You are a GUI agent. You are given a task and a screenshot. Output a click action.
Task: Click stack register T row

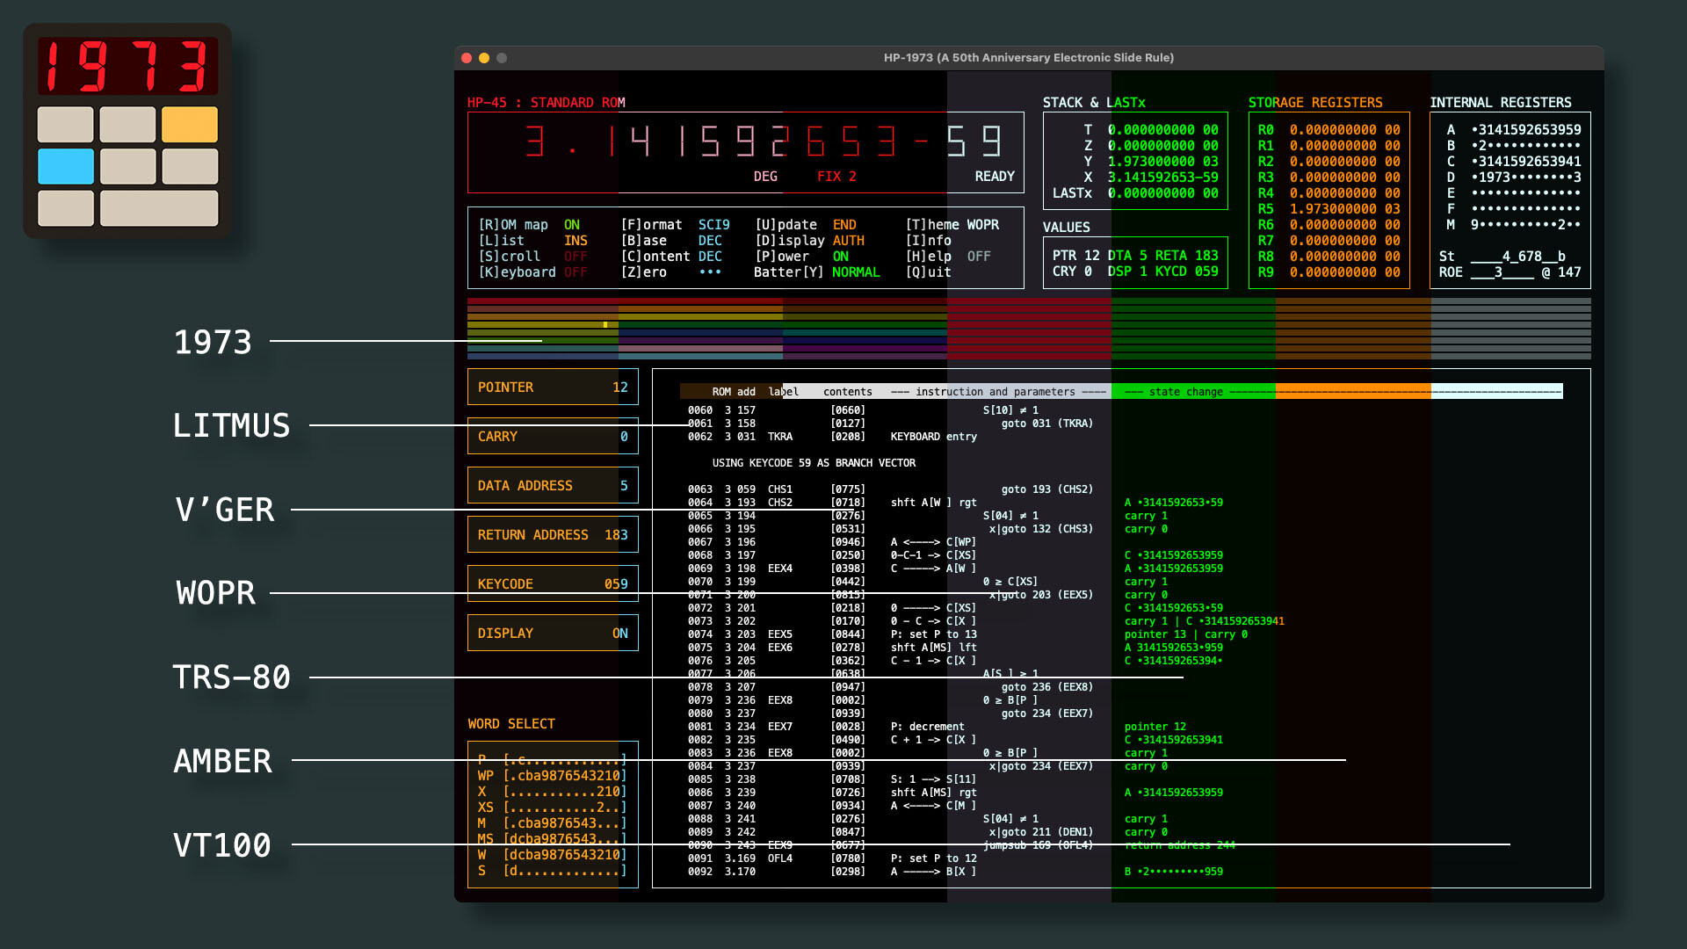(x=1150, y=130)
